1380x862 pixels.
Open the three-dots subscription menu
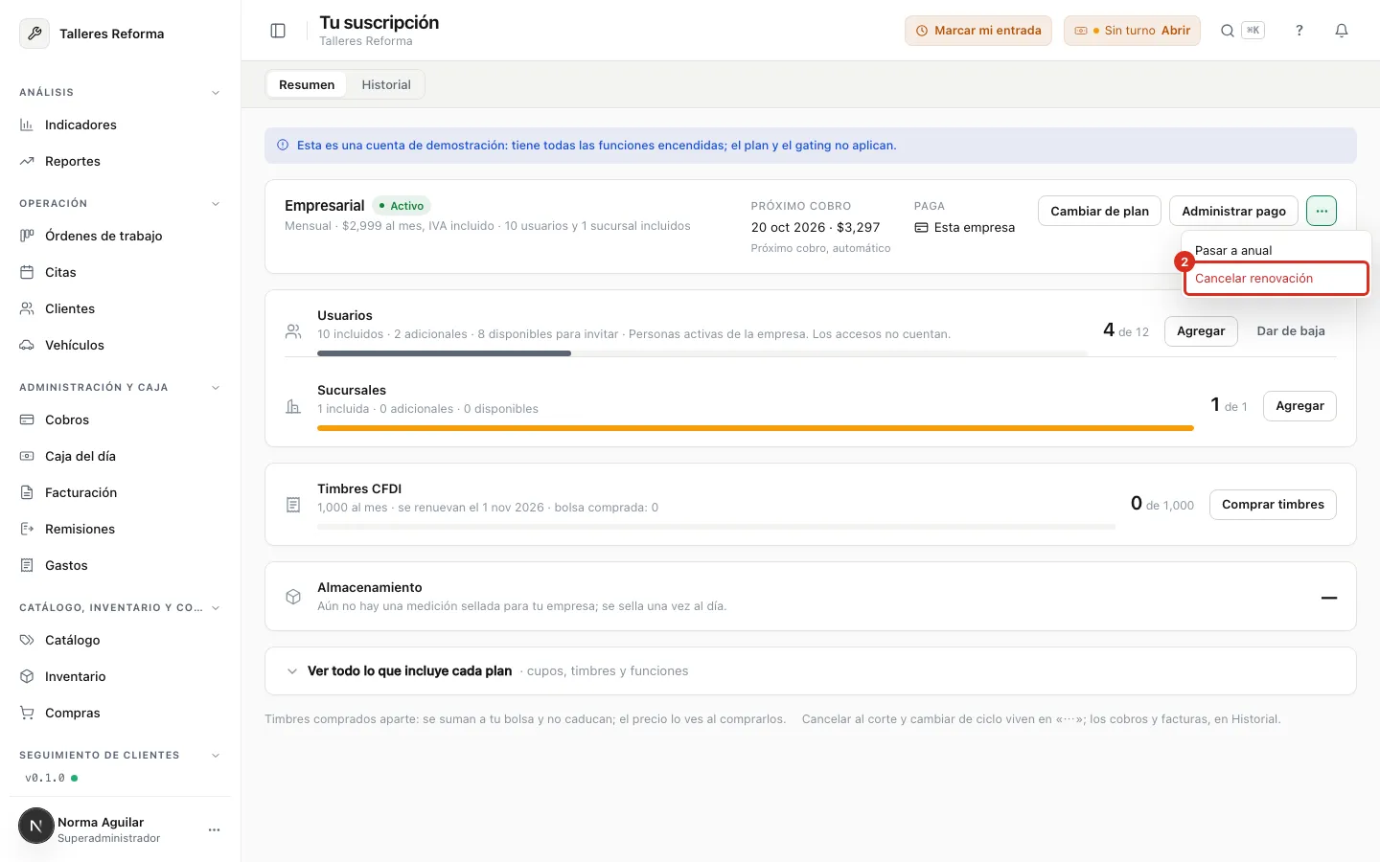point(1322,211)
